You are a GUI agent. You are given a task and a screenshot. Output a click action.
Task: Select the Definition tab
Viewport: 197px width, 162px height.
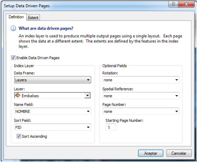pos(16,17)
